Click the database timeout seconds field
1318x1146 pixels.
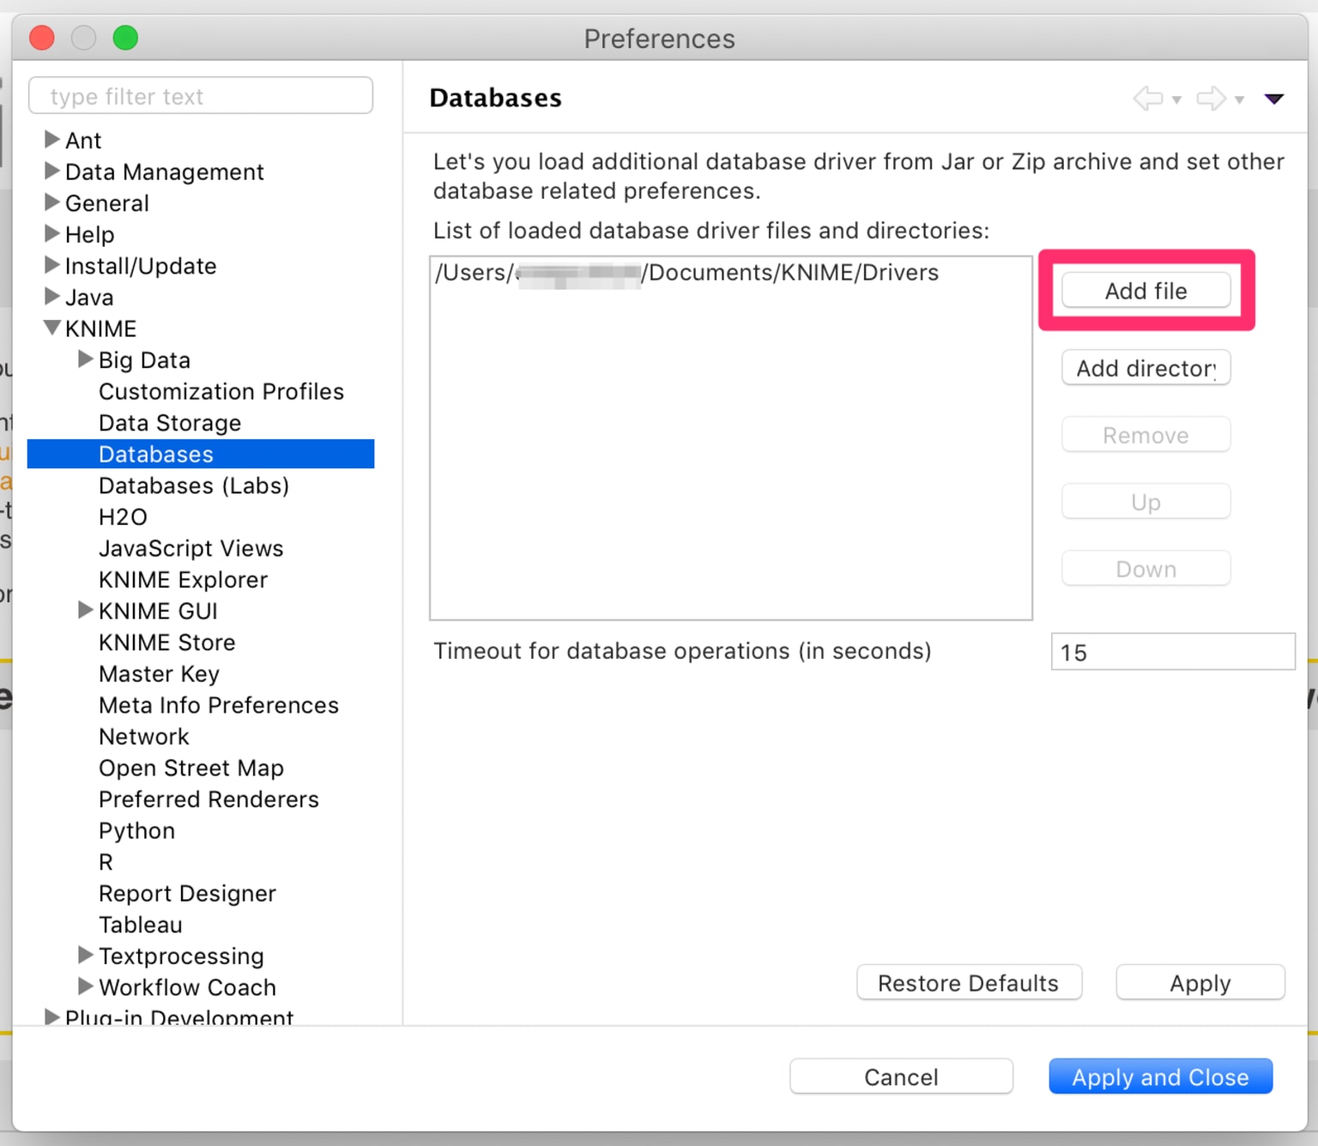click(1172, 652)
